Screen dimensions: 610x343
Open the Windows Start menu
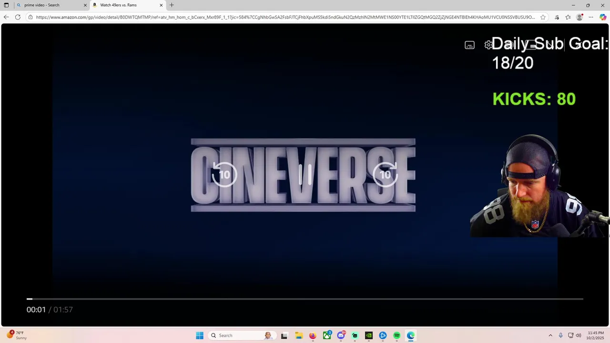click(x=200, y=335)
